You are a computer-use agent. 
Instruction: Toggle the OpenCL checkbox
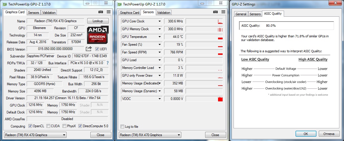coord(30,126)
